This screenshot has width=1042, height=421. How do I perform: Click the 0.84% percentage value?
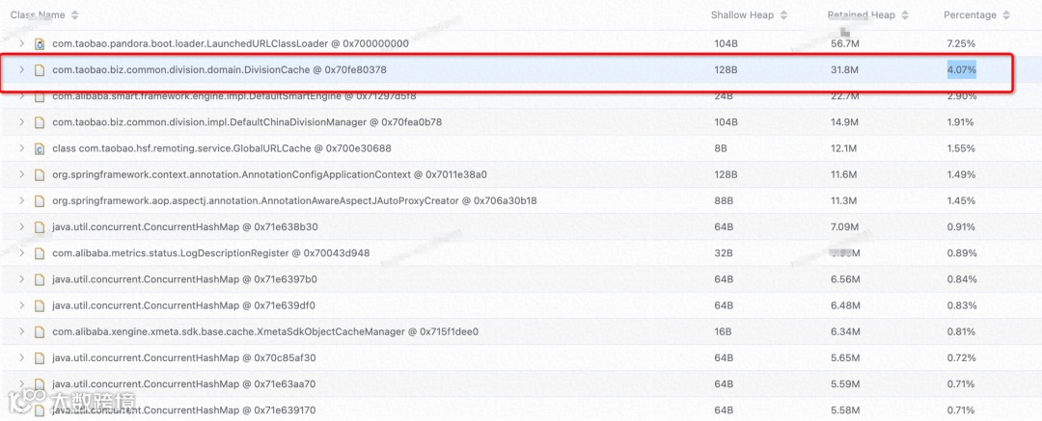(961, 279)
